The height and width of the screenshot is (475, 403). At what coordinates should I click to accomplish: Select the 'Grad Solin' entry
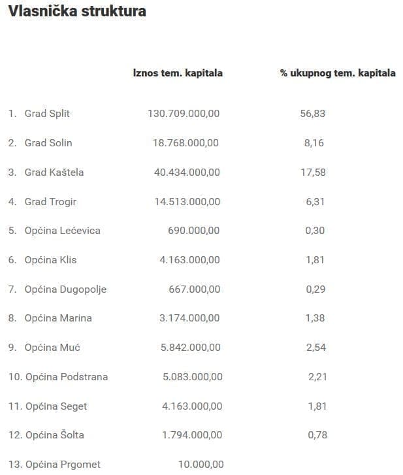48,143
